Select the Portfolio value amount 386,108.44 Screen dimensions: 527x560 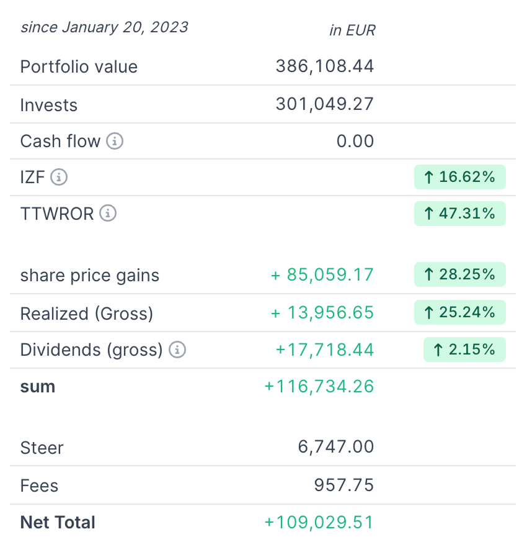pos(325,66)
